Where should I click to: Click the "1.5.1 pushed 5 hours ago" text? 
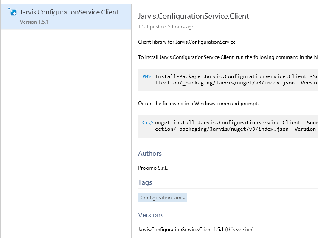[166, 27]
